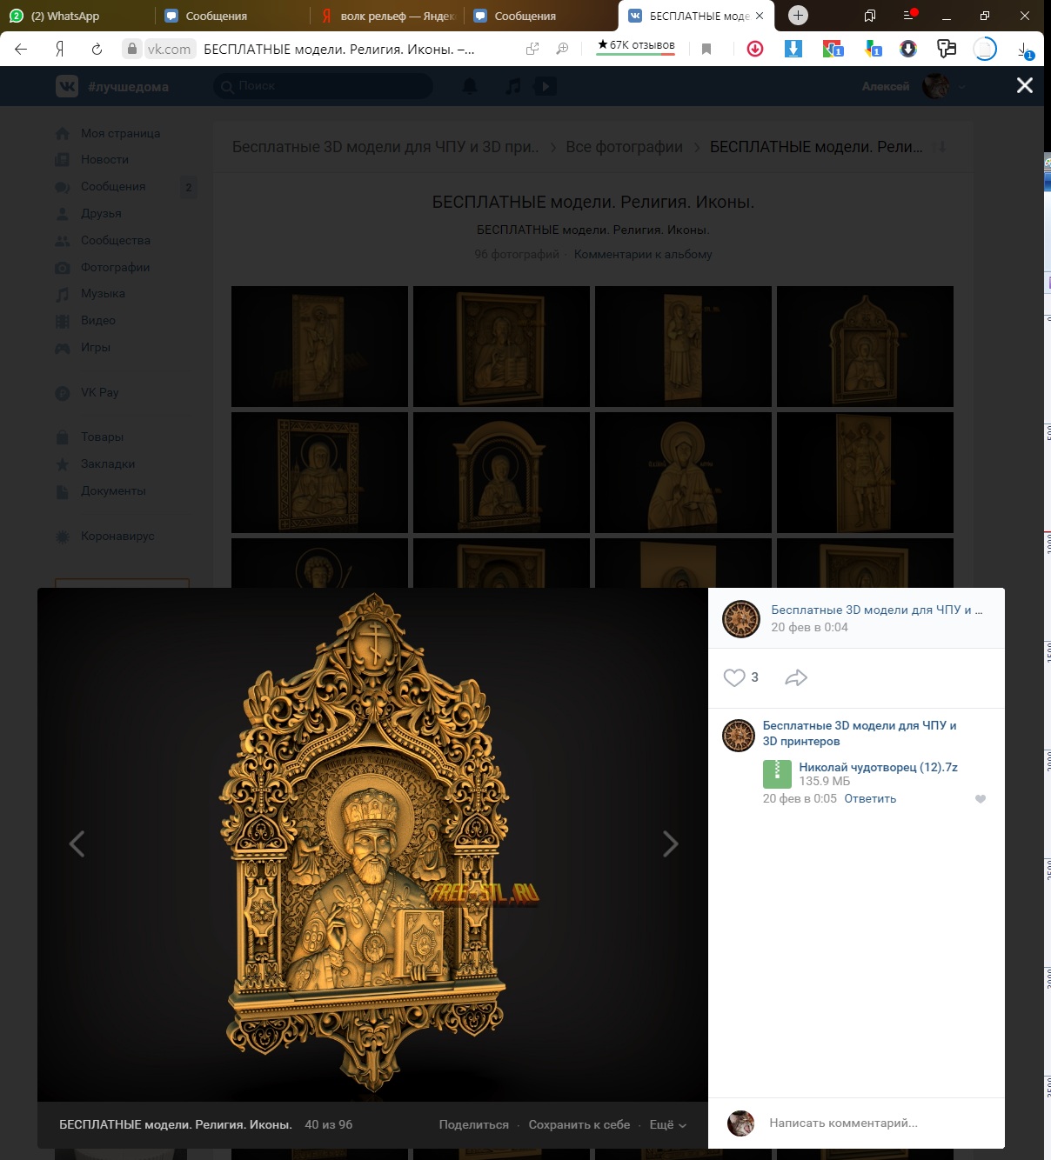This screenshot has height=1160, width=1051.
Task: Open the tab collections icon
Action: pos(869,16)
